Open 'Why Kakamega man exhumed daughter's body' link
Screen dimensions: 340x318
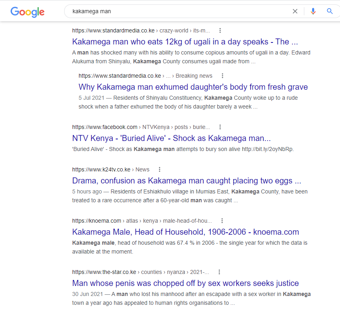tap(193, 87)
